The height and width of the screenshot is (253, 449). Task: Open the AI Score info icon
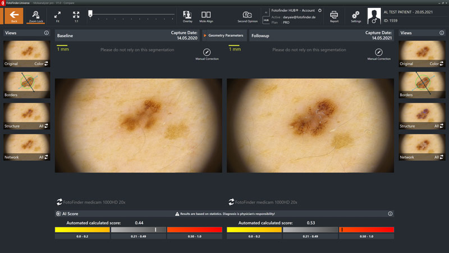point(390,214)
